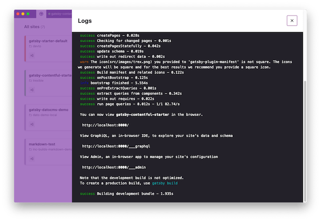321x221 pixels.
Task: Click the Logs panel title
Action: [85, 21]
